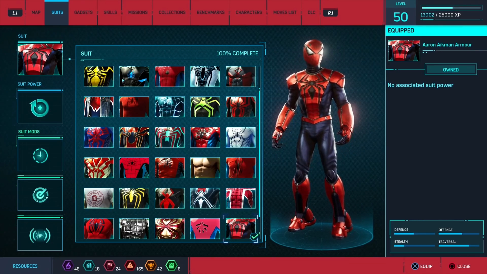View the MOVES LIST tab

[285, 12]
